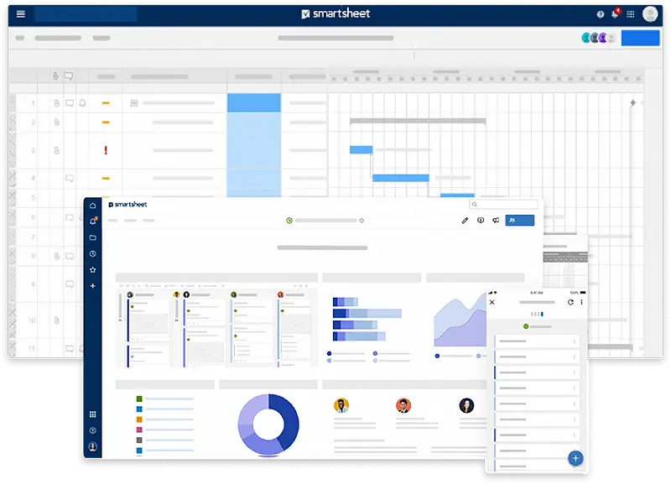The width and height of the screenshot is (671, 495).
Task: Open the app launcher grid icon
Action: pos(631,13)
